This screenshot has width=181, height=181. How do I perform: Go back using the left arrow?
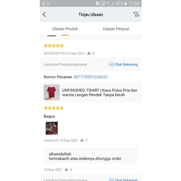click(44, 14)
